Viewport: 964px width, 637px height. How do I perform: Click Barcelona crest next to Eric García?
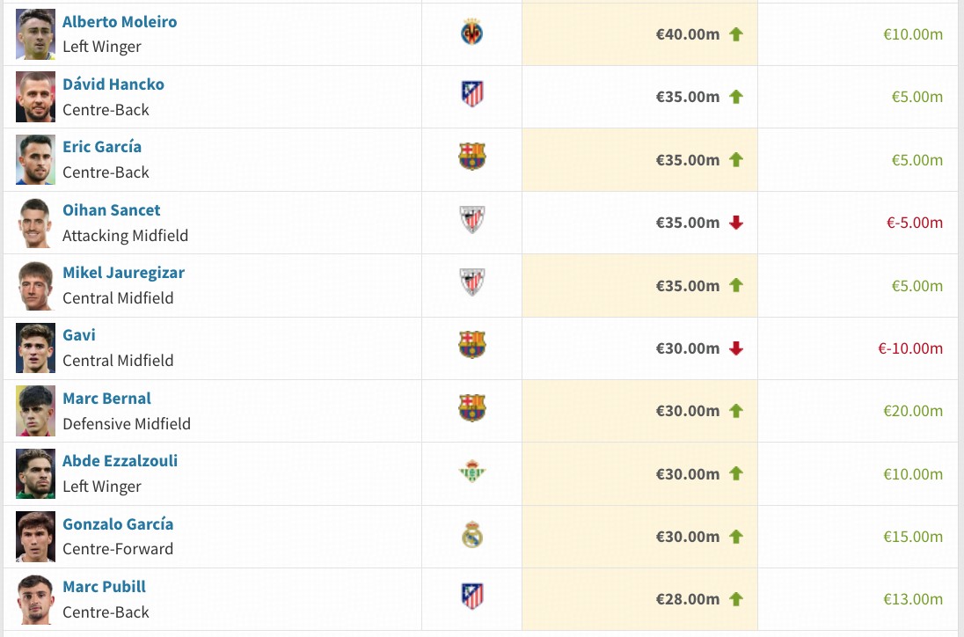click(472, 157)
